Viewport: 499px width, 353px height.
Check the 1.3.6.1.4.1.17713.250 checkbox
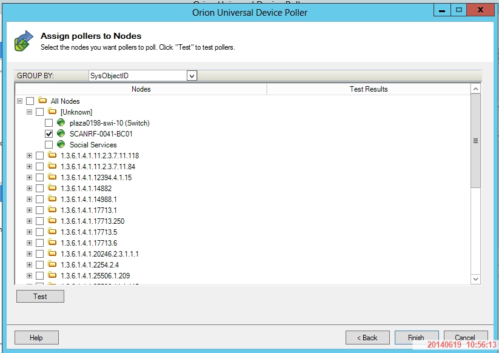click(40, 221)
